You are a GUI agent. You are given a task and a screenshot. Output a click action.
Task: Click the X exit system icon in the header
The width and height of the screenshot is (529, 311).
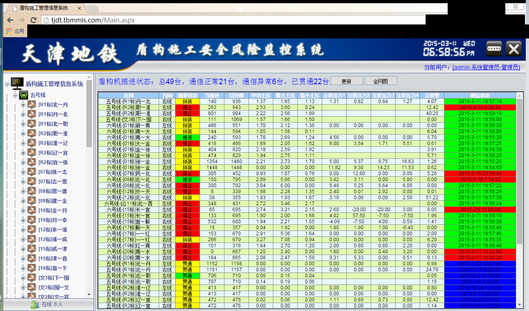point(513,48)
